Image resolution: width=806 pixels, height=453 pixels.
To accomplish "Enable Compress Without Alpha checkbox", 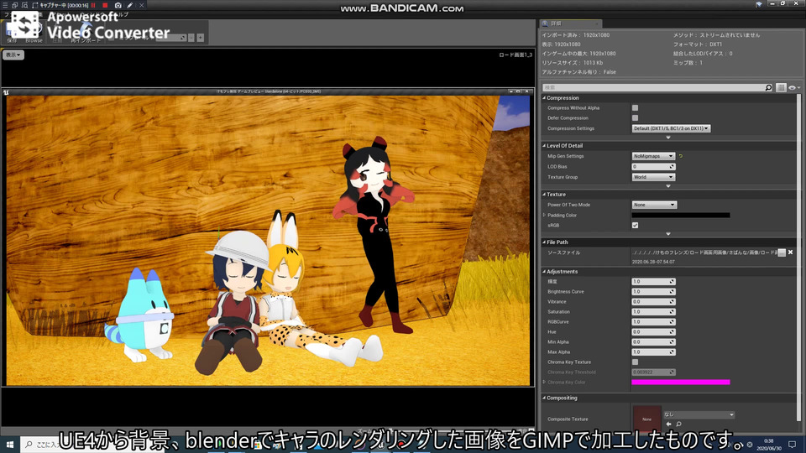I will coord(636,108).
